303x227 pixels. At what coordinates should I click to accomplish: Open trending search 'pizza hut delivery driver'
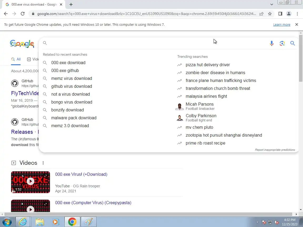click(x=208, y=65)
